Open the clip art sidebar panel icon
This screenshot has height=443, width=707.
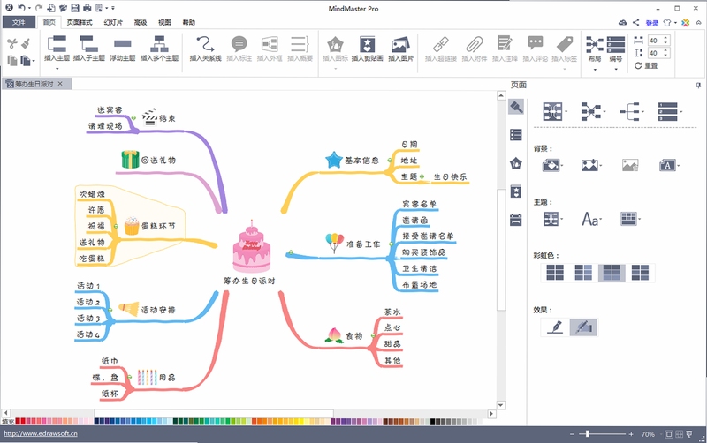click(x=516, y=191)
